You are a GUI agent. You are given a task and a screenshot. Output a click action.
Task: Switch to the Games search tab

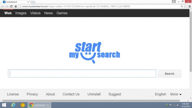coord(62,13)
